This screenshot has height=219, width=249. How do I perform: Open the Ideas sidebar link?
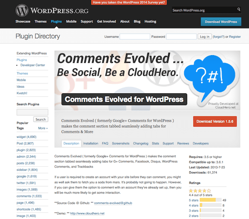20,87
